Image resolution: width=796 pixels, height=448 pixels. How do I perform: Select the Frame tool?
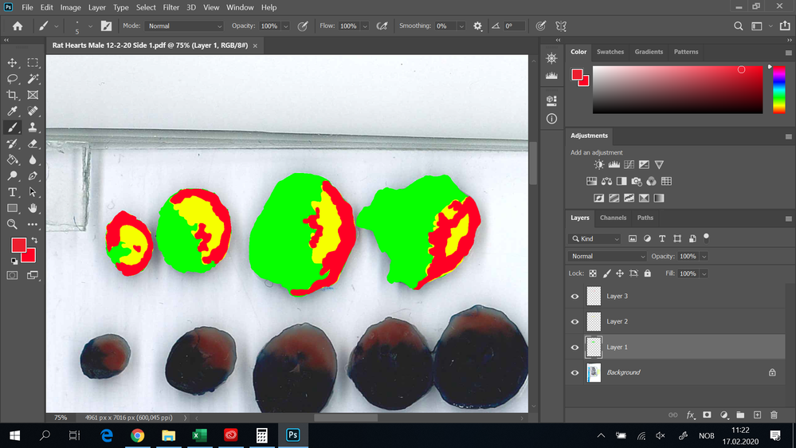coord(33,95)
